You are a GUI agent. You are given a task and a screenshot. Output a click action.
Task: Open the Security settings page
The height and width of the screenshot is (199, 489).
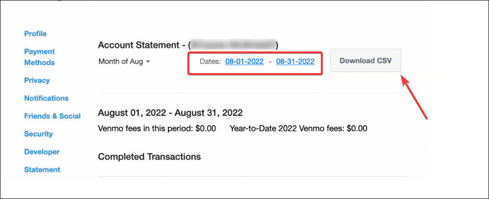(38, 134)
